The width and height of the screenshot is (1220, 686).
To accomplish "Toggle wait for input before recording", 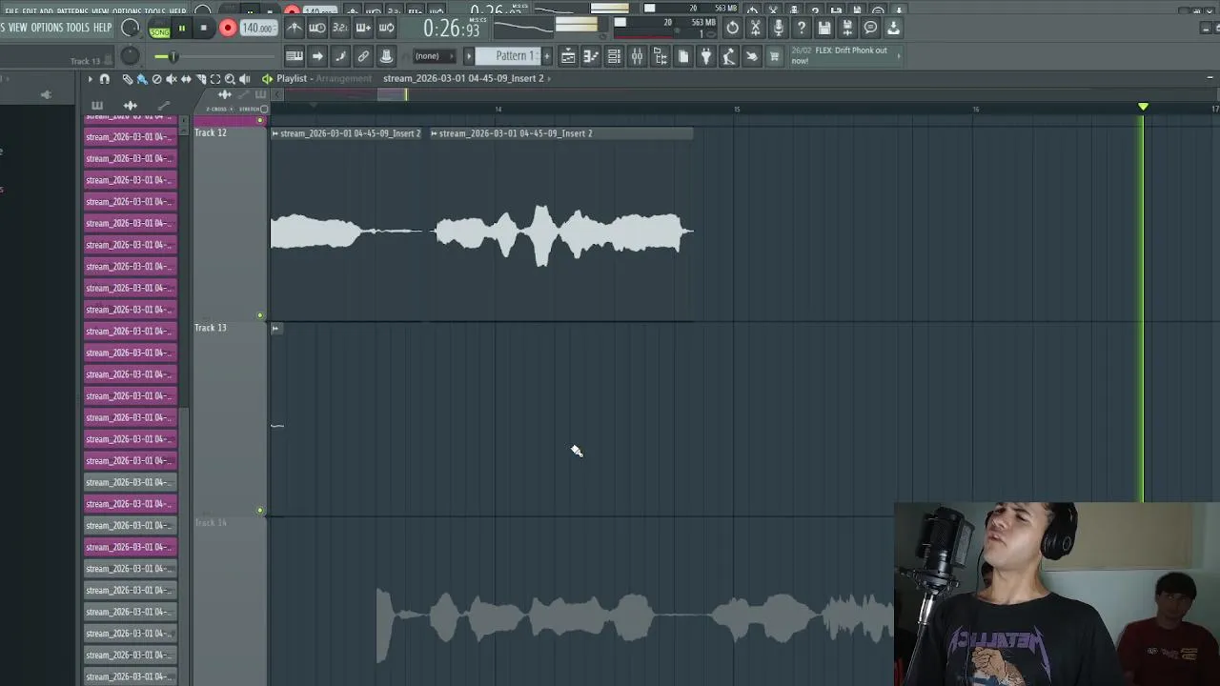I will pos(317,29).
